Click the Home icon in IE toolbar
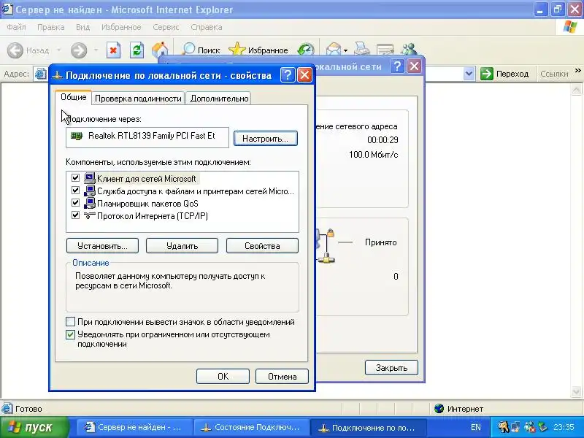The height and width of the screenshot is (438, 584). (x=160, y=50)
